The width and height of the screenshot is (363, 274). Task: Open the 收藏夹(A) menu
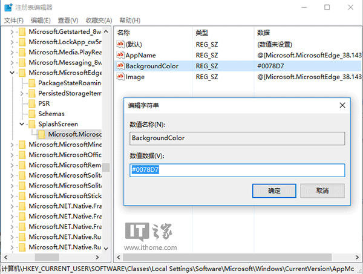(x=99, y=21)
